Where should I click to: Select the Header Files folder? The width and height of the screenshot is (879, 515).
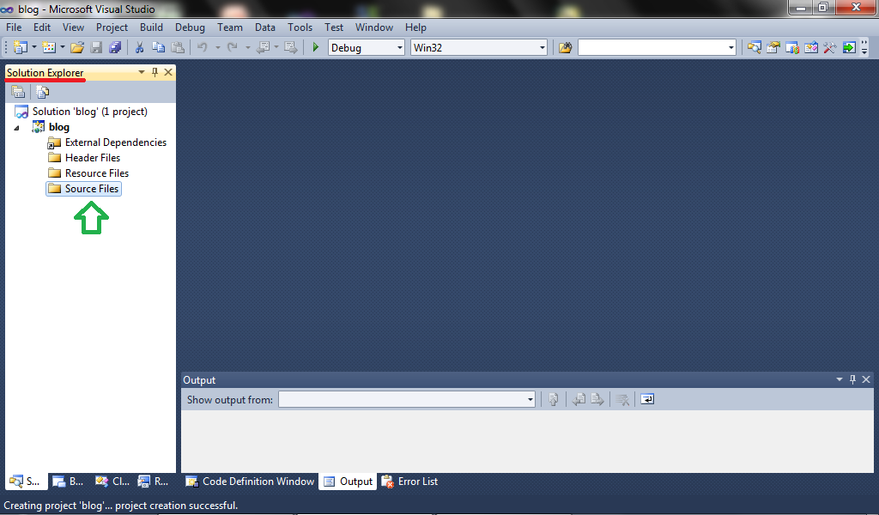click(x=84, y=158)
